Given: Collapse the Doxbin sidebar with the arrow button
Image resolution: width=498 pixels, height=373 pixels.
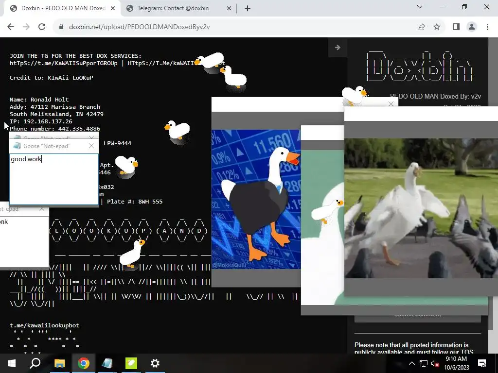Looking at the screenshot, I should click(338, 48).
